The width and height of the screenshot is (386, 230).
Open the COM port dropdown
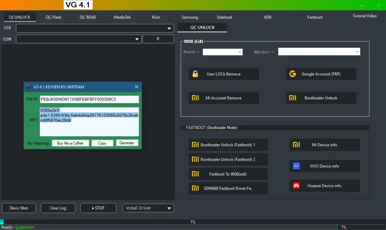coord(137,39)
